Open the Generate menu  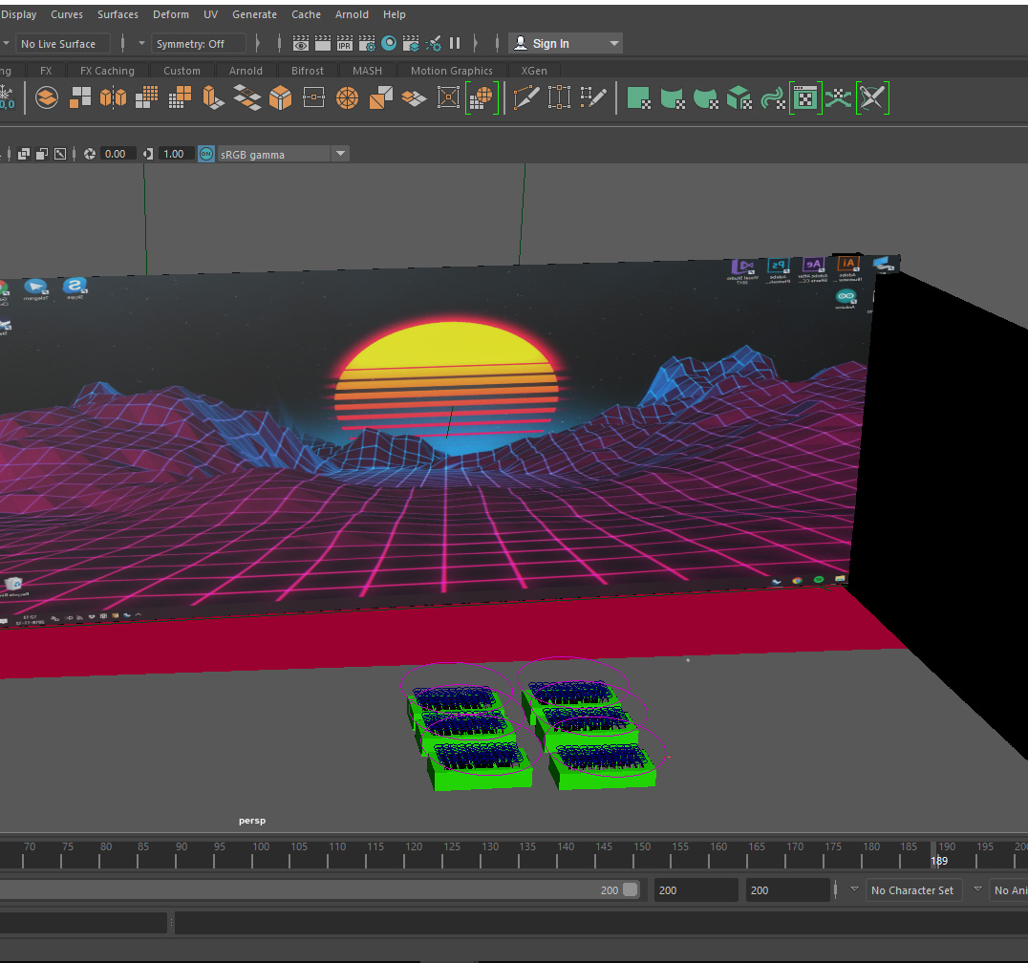pyautogui.click(x=254, y=14)
